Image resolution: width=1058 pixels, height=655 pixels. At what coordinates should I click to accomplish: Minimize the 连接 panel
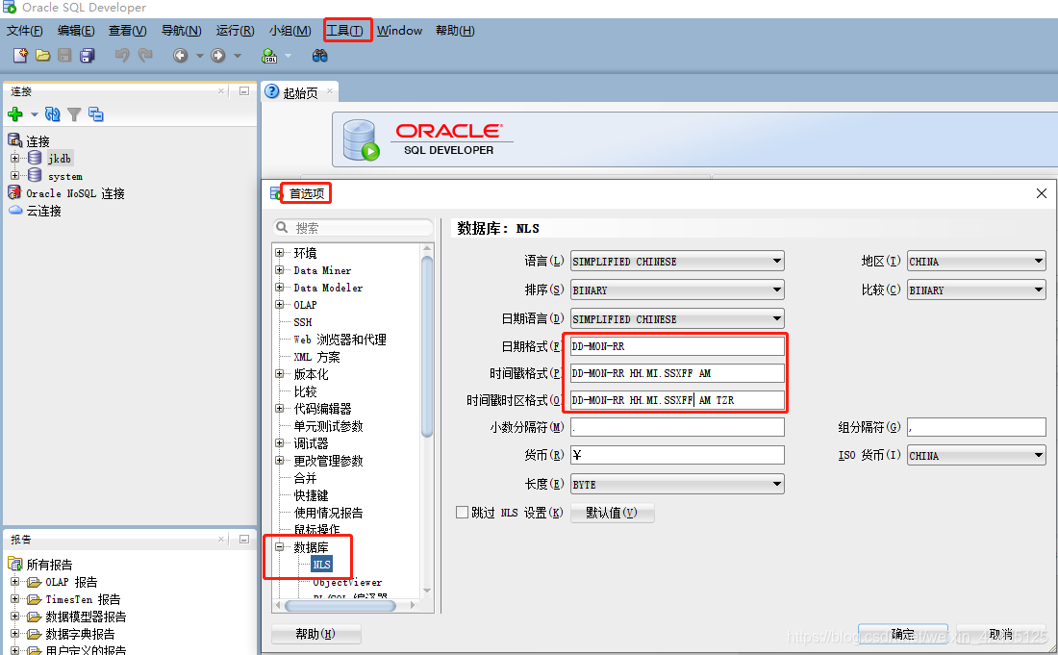tap(244, 91)
